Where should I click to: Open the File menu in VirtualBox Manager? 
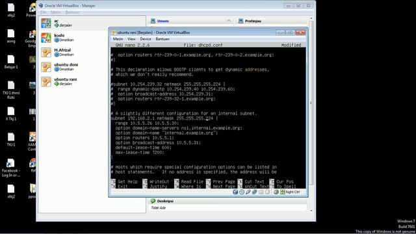[44, 12]
